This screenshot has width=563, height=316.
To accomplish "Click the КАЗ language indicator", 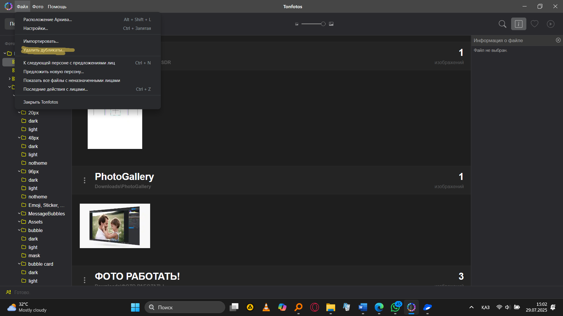I will pos(486,307).
